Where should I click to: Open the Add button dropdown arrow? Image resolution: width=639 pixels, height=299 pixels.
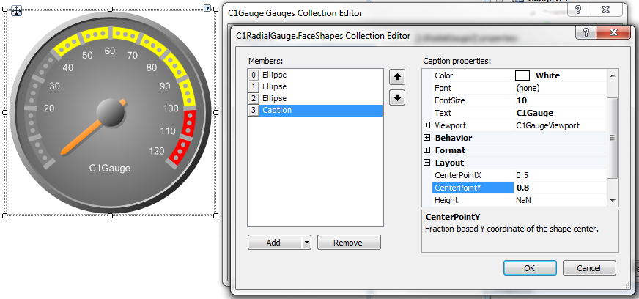(306, 243)
